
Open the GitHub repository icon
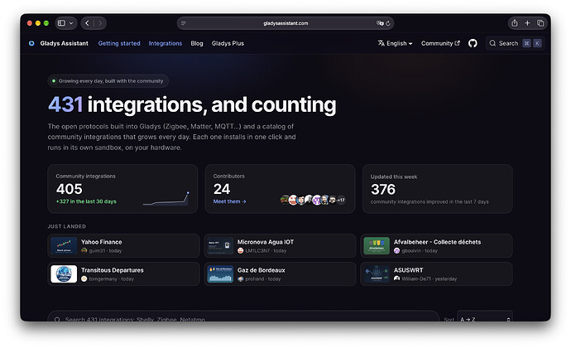(473, 43)
